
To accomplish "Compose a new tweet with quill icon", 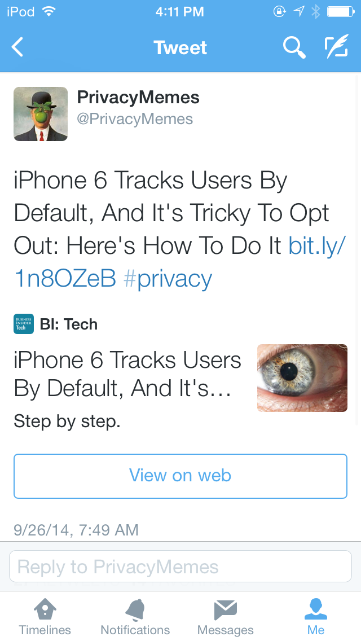I will click(336, 47).
